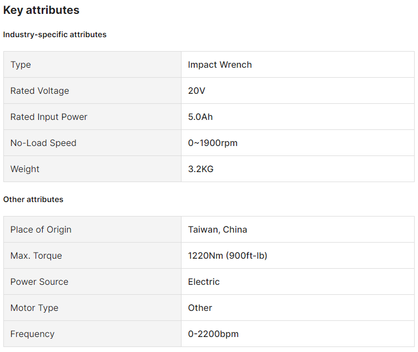
Task: Select the "Industry-specific attributes" subheading
Action: [54, 34]
